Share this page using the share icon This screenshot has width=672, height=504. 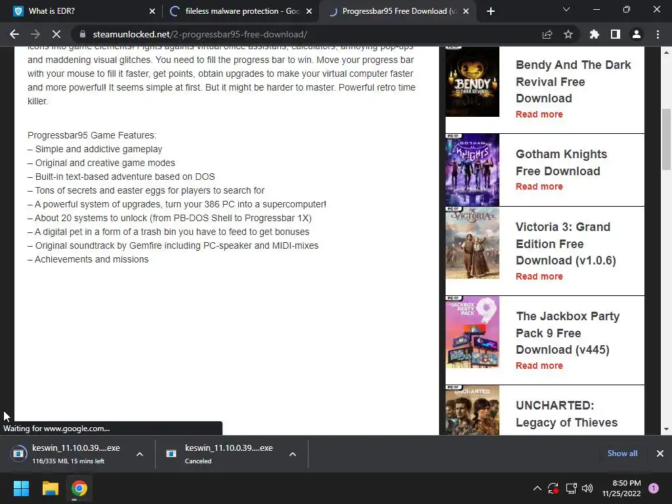547,34
